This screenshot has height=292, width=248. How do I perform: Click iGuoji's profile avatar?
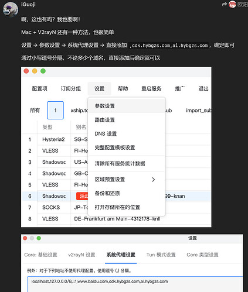(11, 9)
